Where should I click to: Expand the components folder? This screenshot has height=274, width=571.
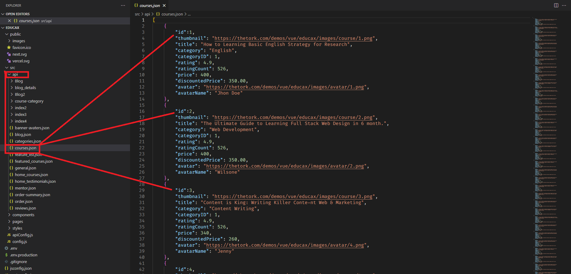(x=23, y=215)
